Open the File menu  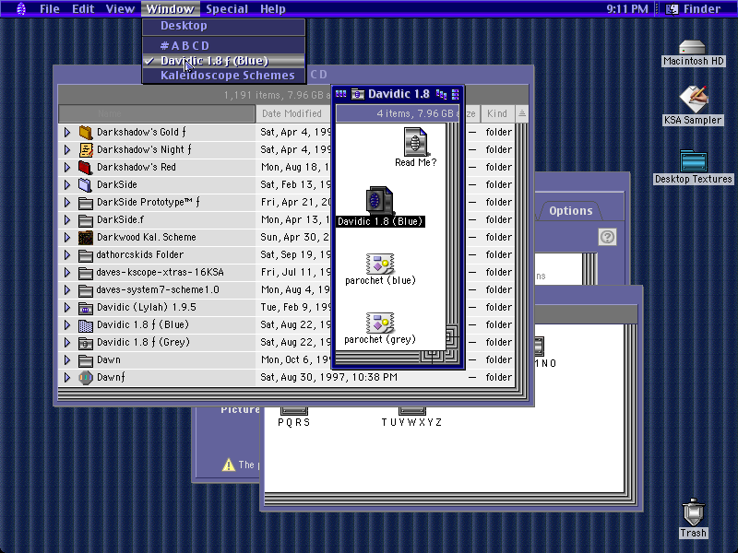50,9
